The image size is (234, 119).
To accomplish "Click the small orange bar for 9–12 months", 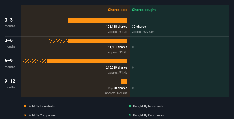I will click(x=124, y=82).
